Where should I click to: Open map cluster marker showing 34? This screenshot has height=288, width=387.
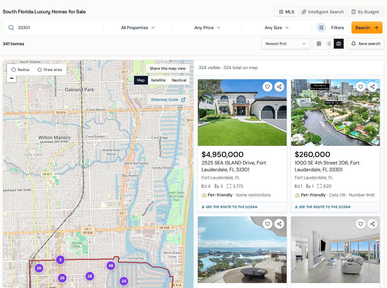coord(124,281)
